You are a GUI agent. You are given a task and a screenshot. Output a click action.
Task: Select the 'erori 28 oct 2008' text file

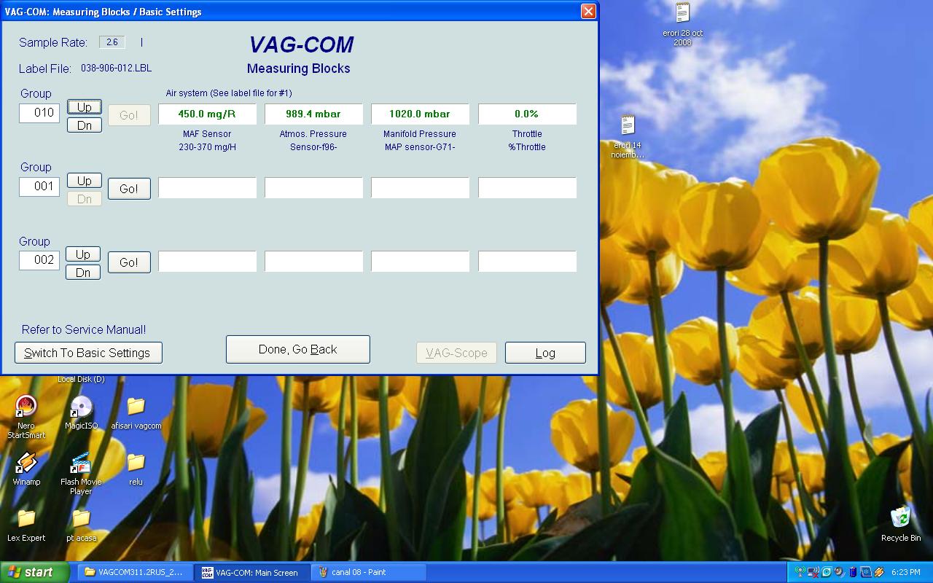[682, 14]
